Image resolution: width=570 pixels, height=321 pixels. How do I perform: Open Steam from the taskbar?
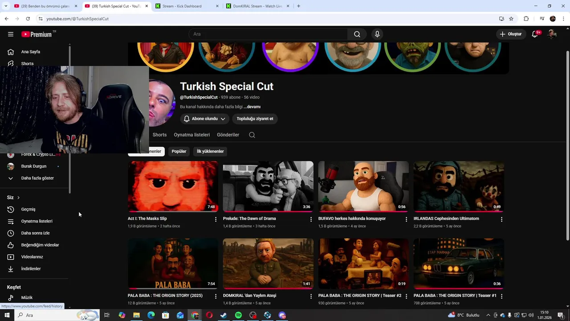point(224,315)
